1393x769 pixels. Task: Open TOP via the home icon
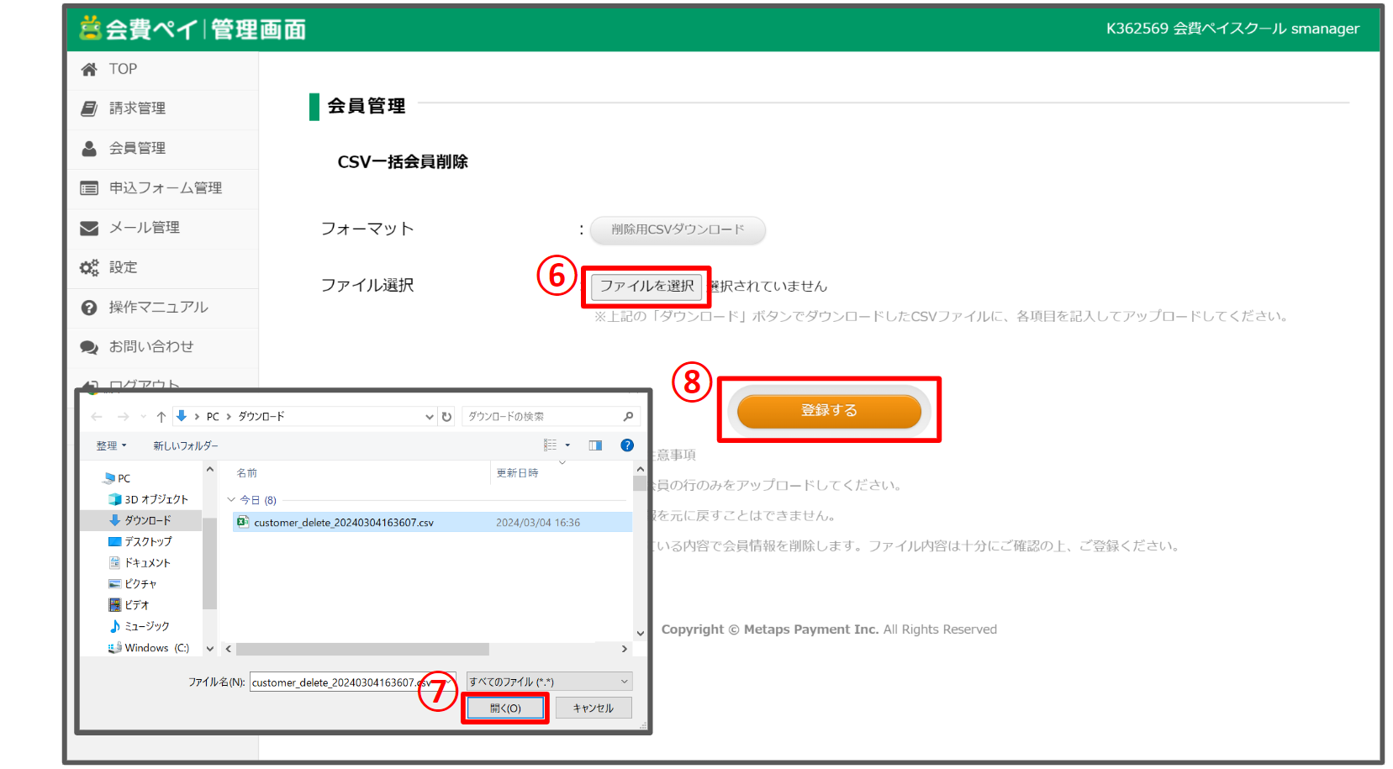pos(90,69)
